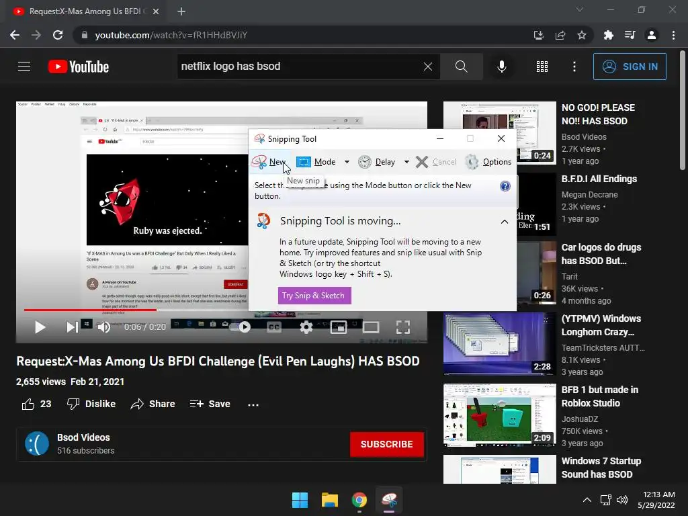Image resolution: width=688 pixels, height=516 pixels.
Task: Open more actions ellipsis under video
Action: pos(253,404)
